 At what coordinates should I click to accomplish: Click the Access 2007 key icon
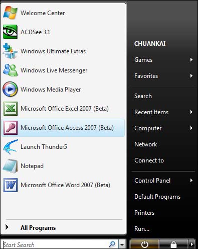(x=11, y=128)
